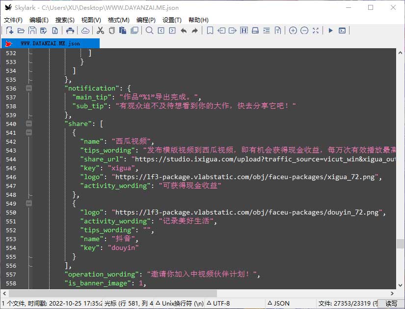Click the New file icon in the toolbar

pos(9,31)
